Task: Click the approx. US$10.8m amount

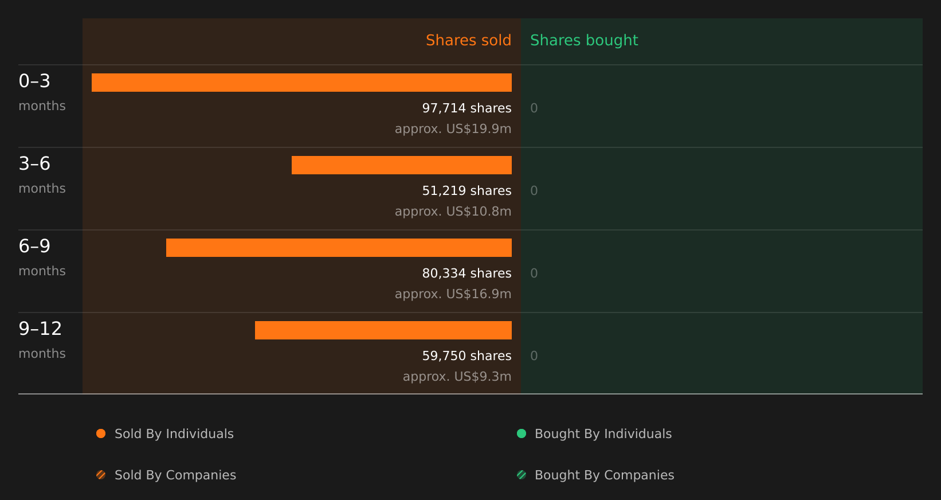Action: (x=453, y=212)
